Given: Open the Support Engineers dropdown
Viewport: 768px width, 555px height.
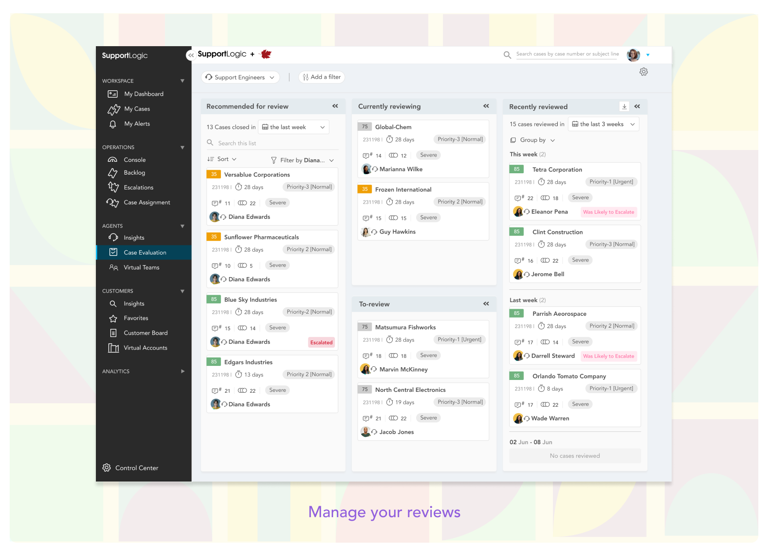Looking at the screenshot, I should 240,77.
